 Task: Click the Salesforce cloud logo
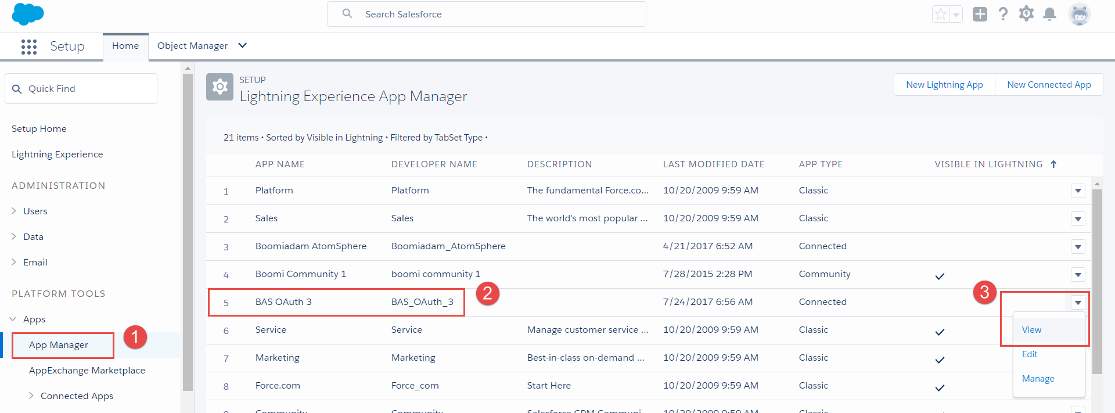click(x=27, y=14)
